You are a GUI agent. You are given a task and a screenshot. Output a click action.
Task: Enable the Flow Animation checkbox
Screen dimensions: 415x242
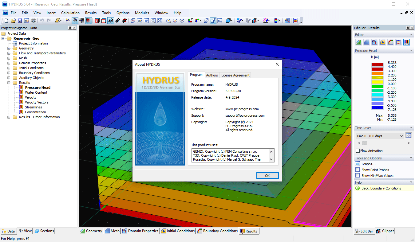coord(358,150)
